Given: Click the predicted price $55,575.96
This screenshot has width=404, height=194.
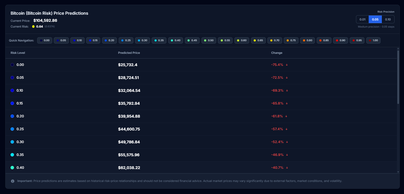Looking at the screenshot, I should (x=129, y=155).
